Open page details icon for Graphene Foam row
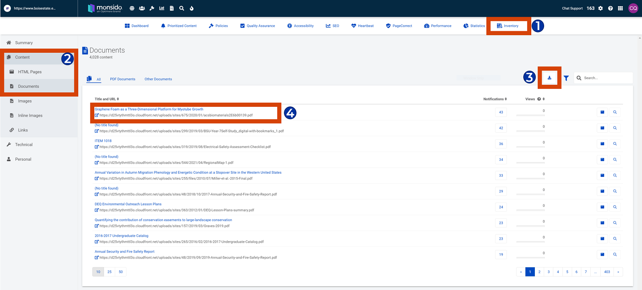This screenshot has height=290, width=642. [x=602, y=112]
